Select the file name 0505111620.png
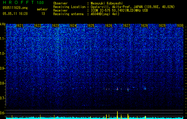187x119 pixels. click(15, 8)
